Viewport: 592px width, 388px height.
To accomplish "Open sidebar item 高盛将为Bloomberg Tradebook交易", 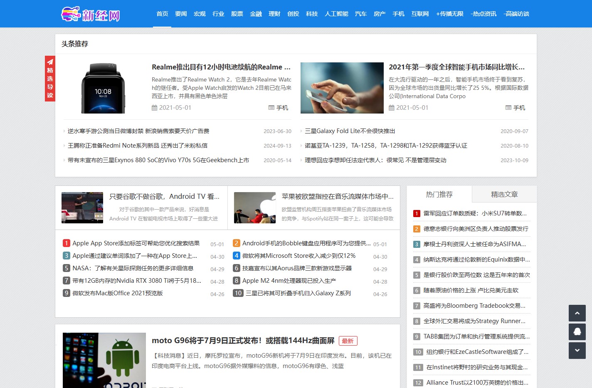I will click(x=474, y=306).
